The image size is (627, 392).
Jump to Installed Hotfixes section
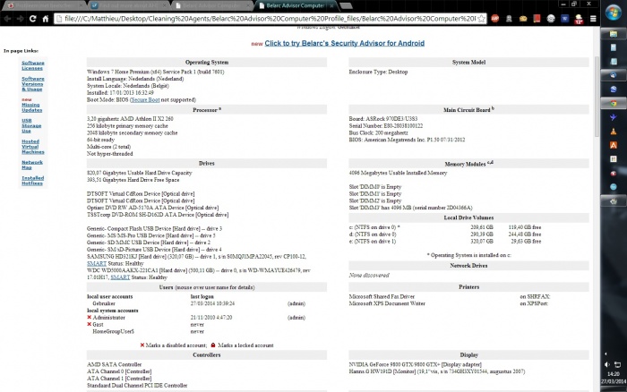[x=33, y=181]
